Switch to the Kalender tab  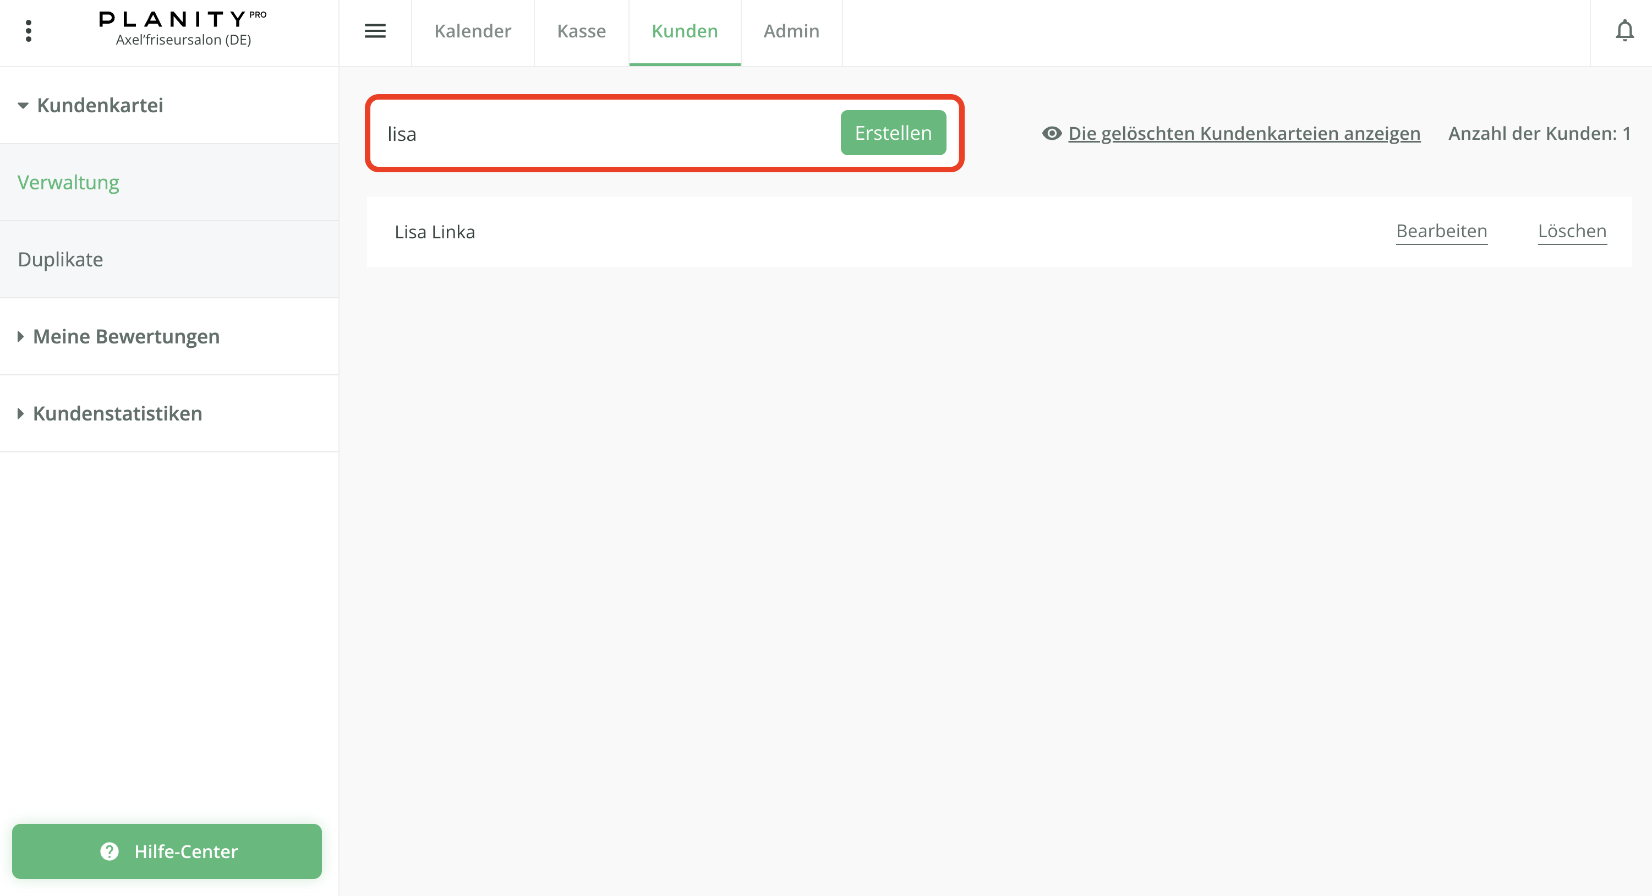pyautogui.click(x=473, y=31)
